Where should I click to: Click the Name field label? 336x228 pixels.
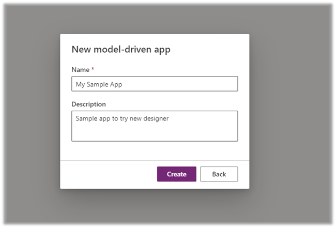coord(80,69)
